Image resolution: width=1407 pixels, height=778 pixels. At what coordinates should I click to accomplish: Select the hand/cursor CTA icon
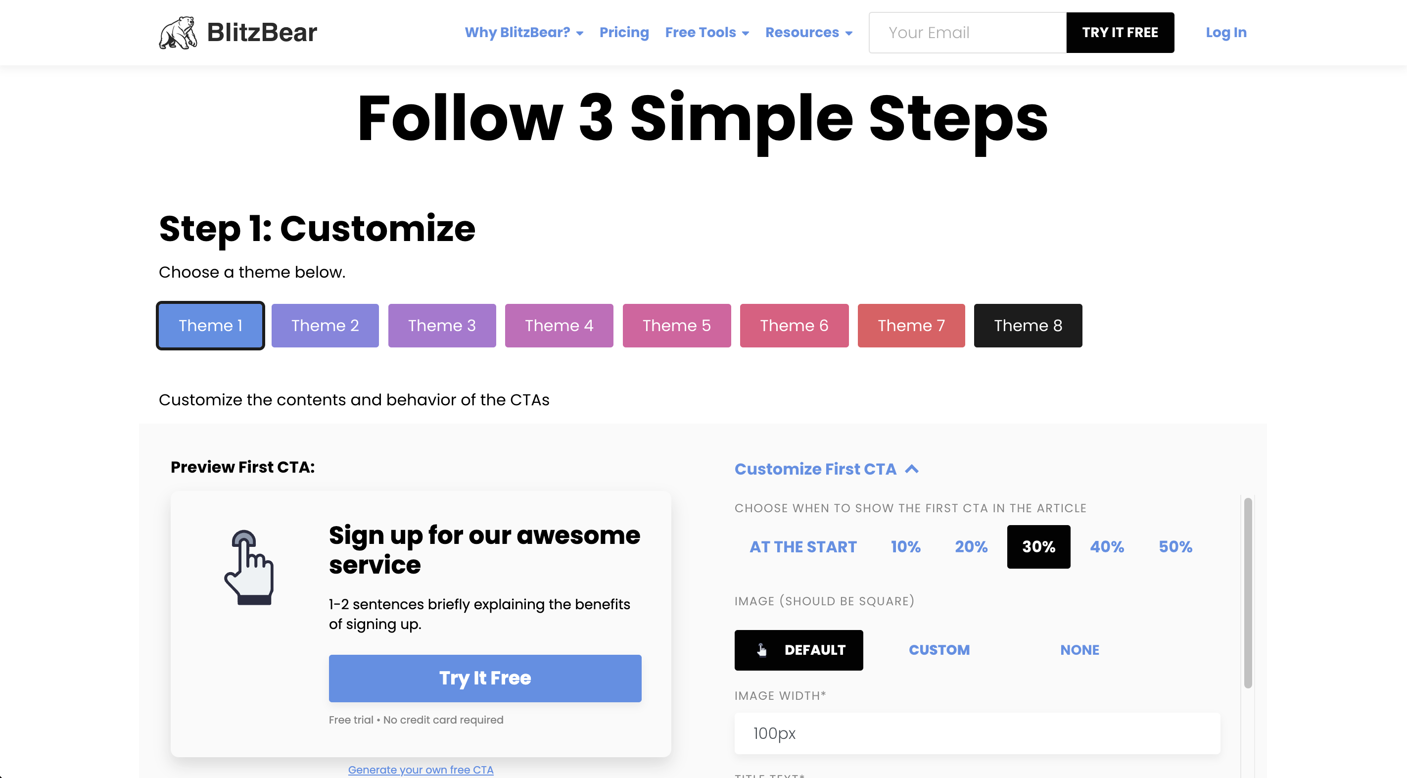tap(248, 566)
